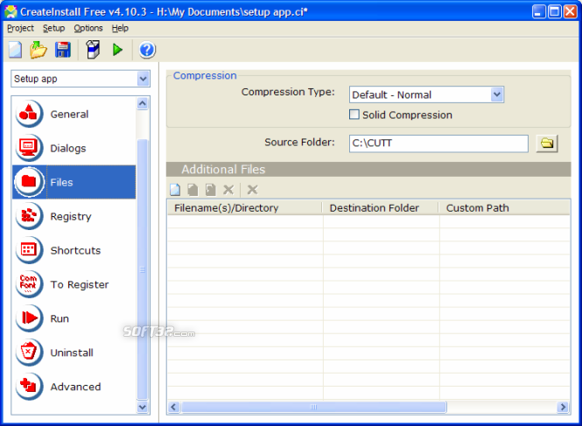Click the Filename(s)/Directory column header
The image size is (582, 426).
[244, 208]
